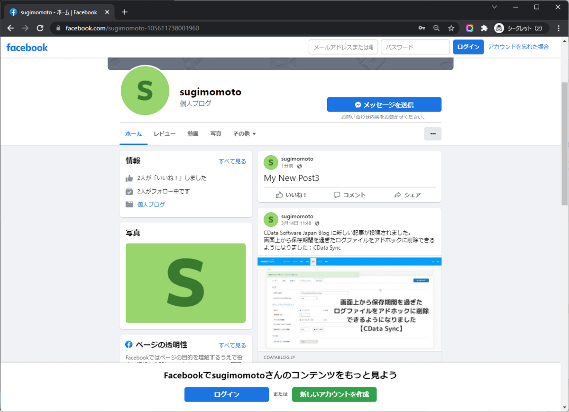The image size is (569, 412).
Task: Click the browser back arrow
Action: click(x=10, y=28)
